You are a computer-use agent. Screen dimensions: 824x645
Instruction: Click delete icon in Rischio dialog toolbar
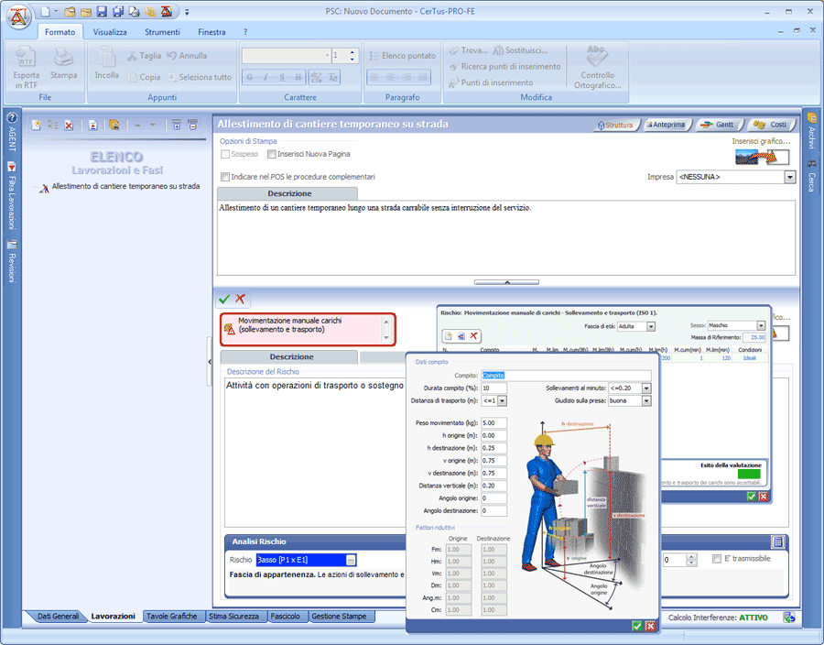point(474,337)
